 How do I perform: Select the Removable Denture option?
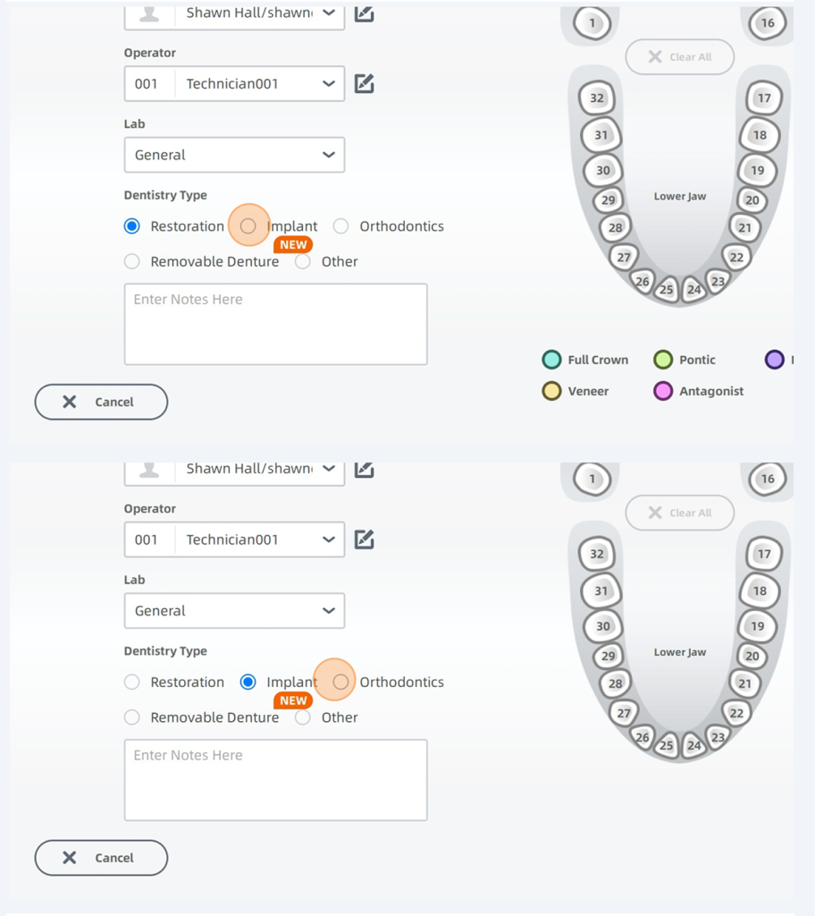[x=131, y=261]
